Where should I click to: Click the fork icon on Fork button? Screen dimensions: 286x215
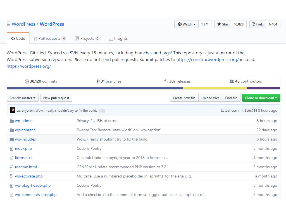[254, 24]
